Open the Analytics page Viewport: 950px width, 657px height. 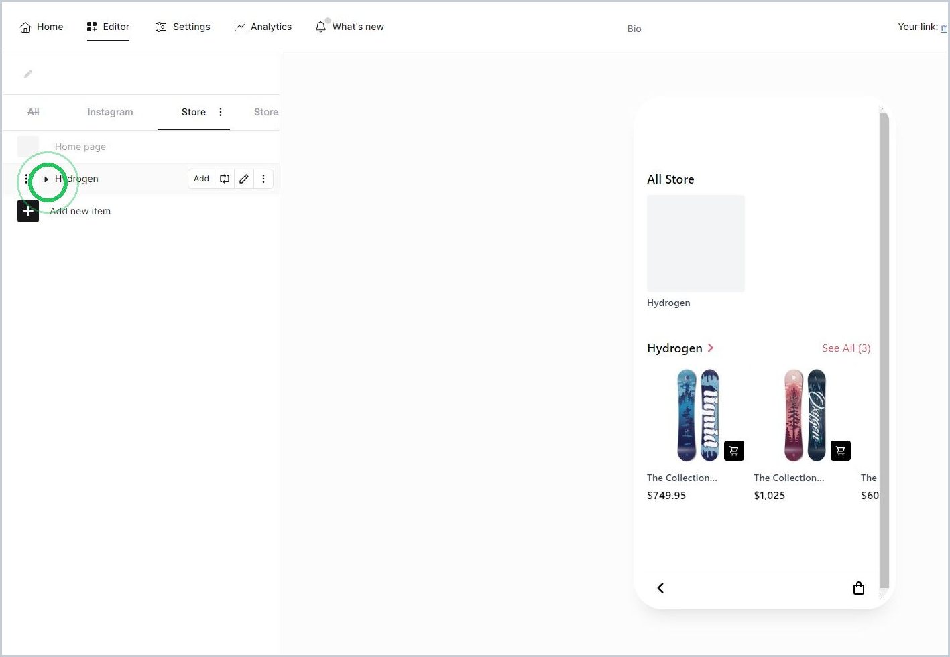tap(263, 27)
